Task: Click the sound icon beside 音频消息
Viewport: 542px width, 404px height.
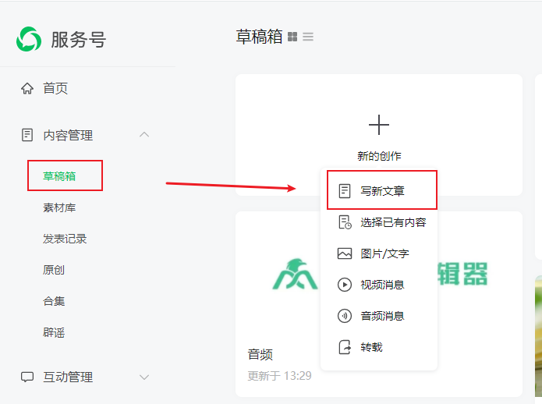Action: point(345,316)
